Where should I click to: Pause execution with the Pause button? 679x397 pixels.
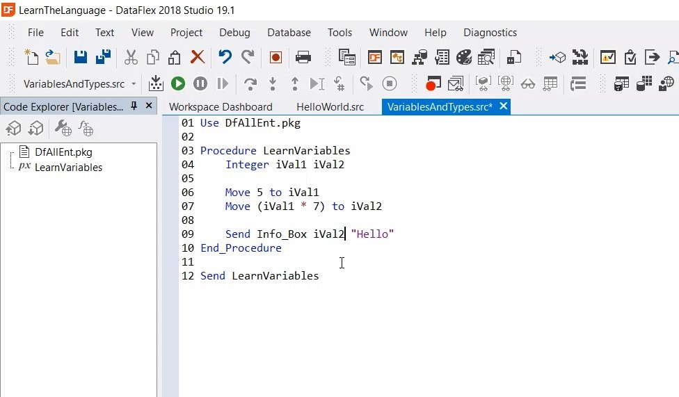200,84
